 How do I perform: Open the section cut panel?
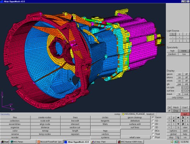point(75,127)
